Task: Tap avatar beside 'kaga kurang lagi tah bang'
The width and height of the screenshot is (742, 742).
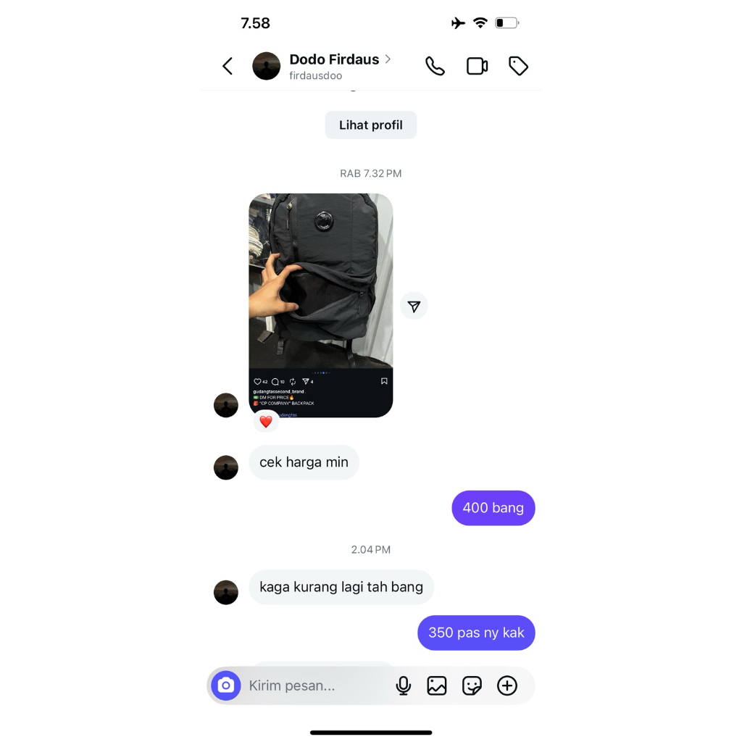Action: (x=226, y=592)
